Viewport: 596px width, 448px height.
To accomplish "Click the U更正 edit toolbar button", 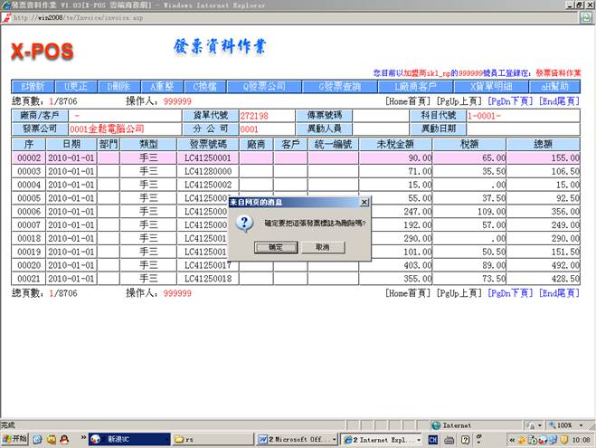I will click(76, 86).
